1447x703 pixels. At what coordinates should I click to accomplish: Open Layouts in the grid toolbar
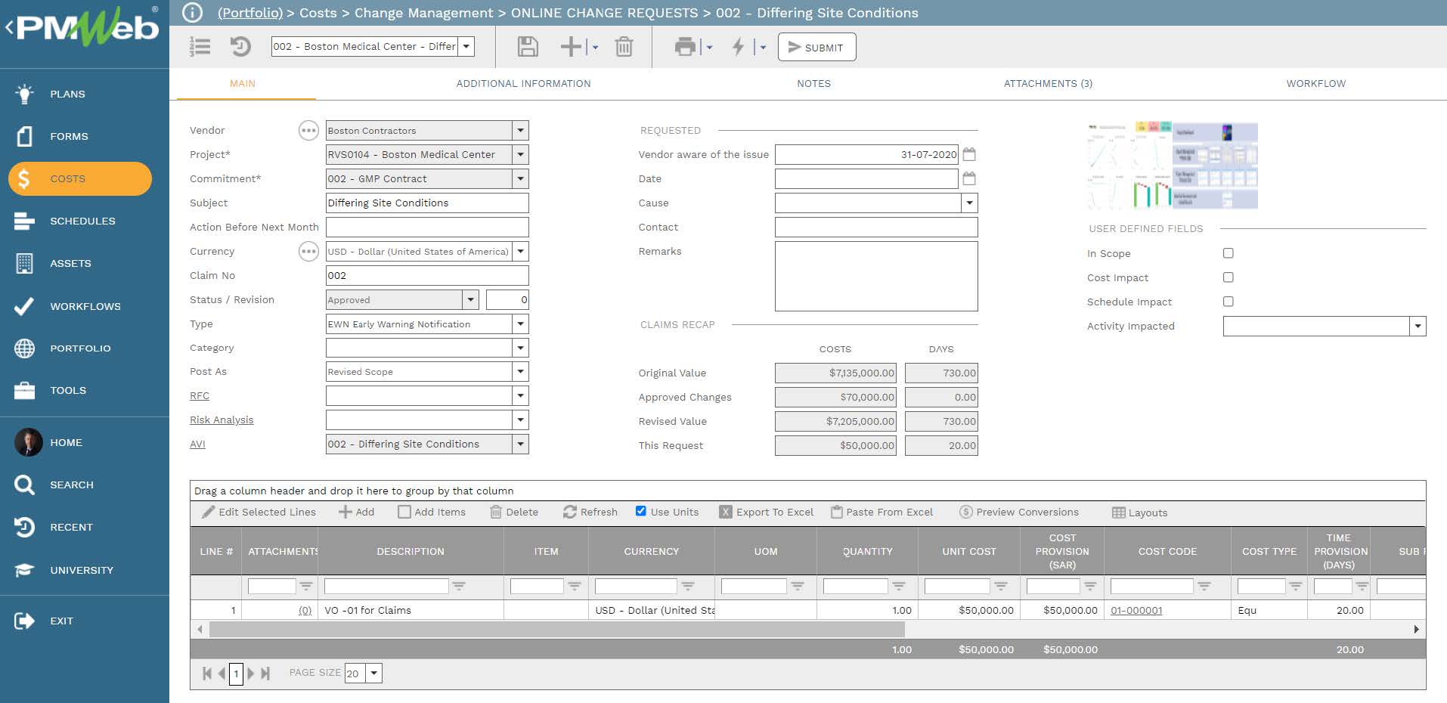[1140, 513]
